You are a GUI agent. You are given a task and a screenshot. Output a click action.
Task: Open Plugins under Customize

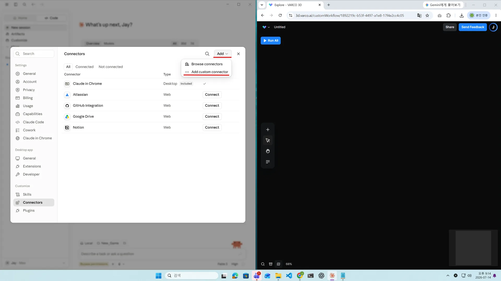tap(34, 211)
